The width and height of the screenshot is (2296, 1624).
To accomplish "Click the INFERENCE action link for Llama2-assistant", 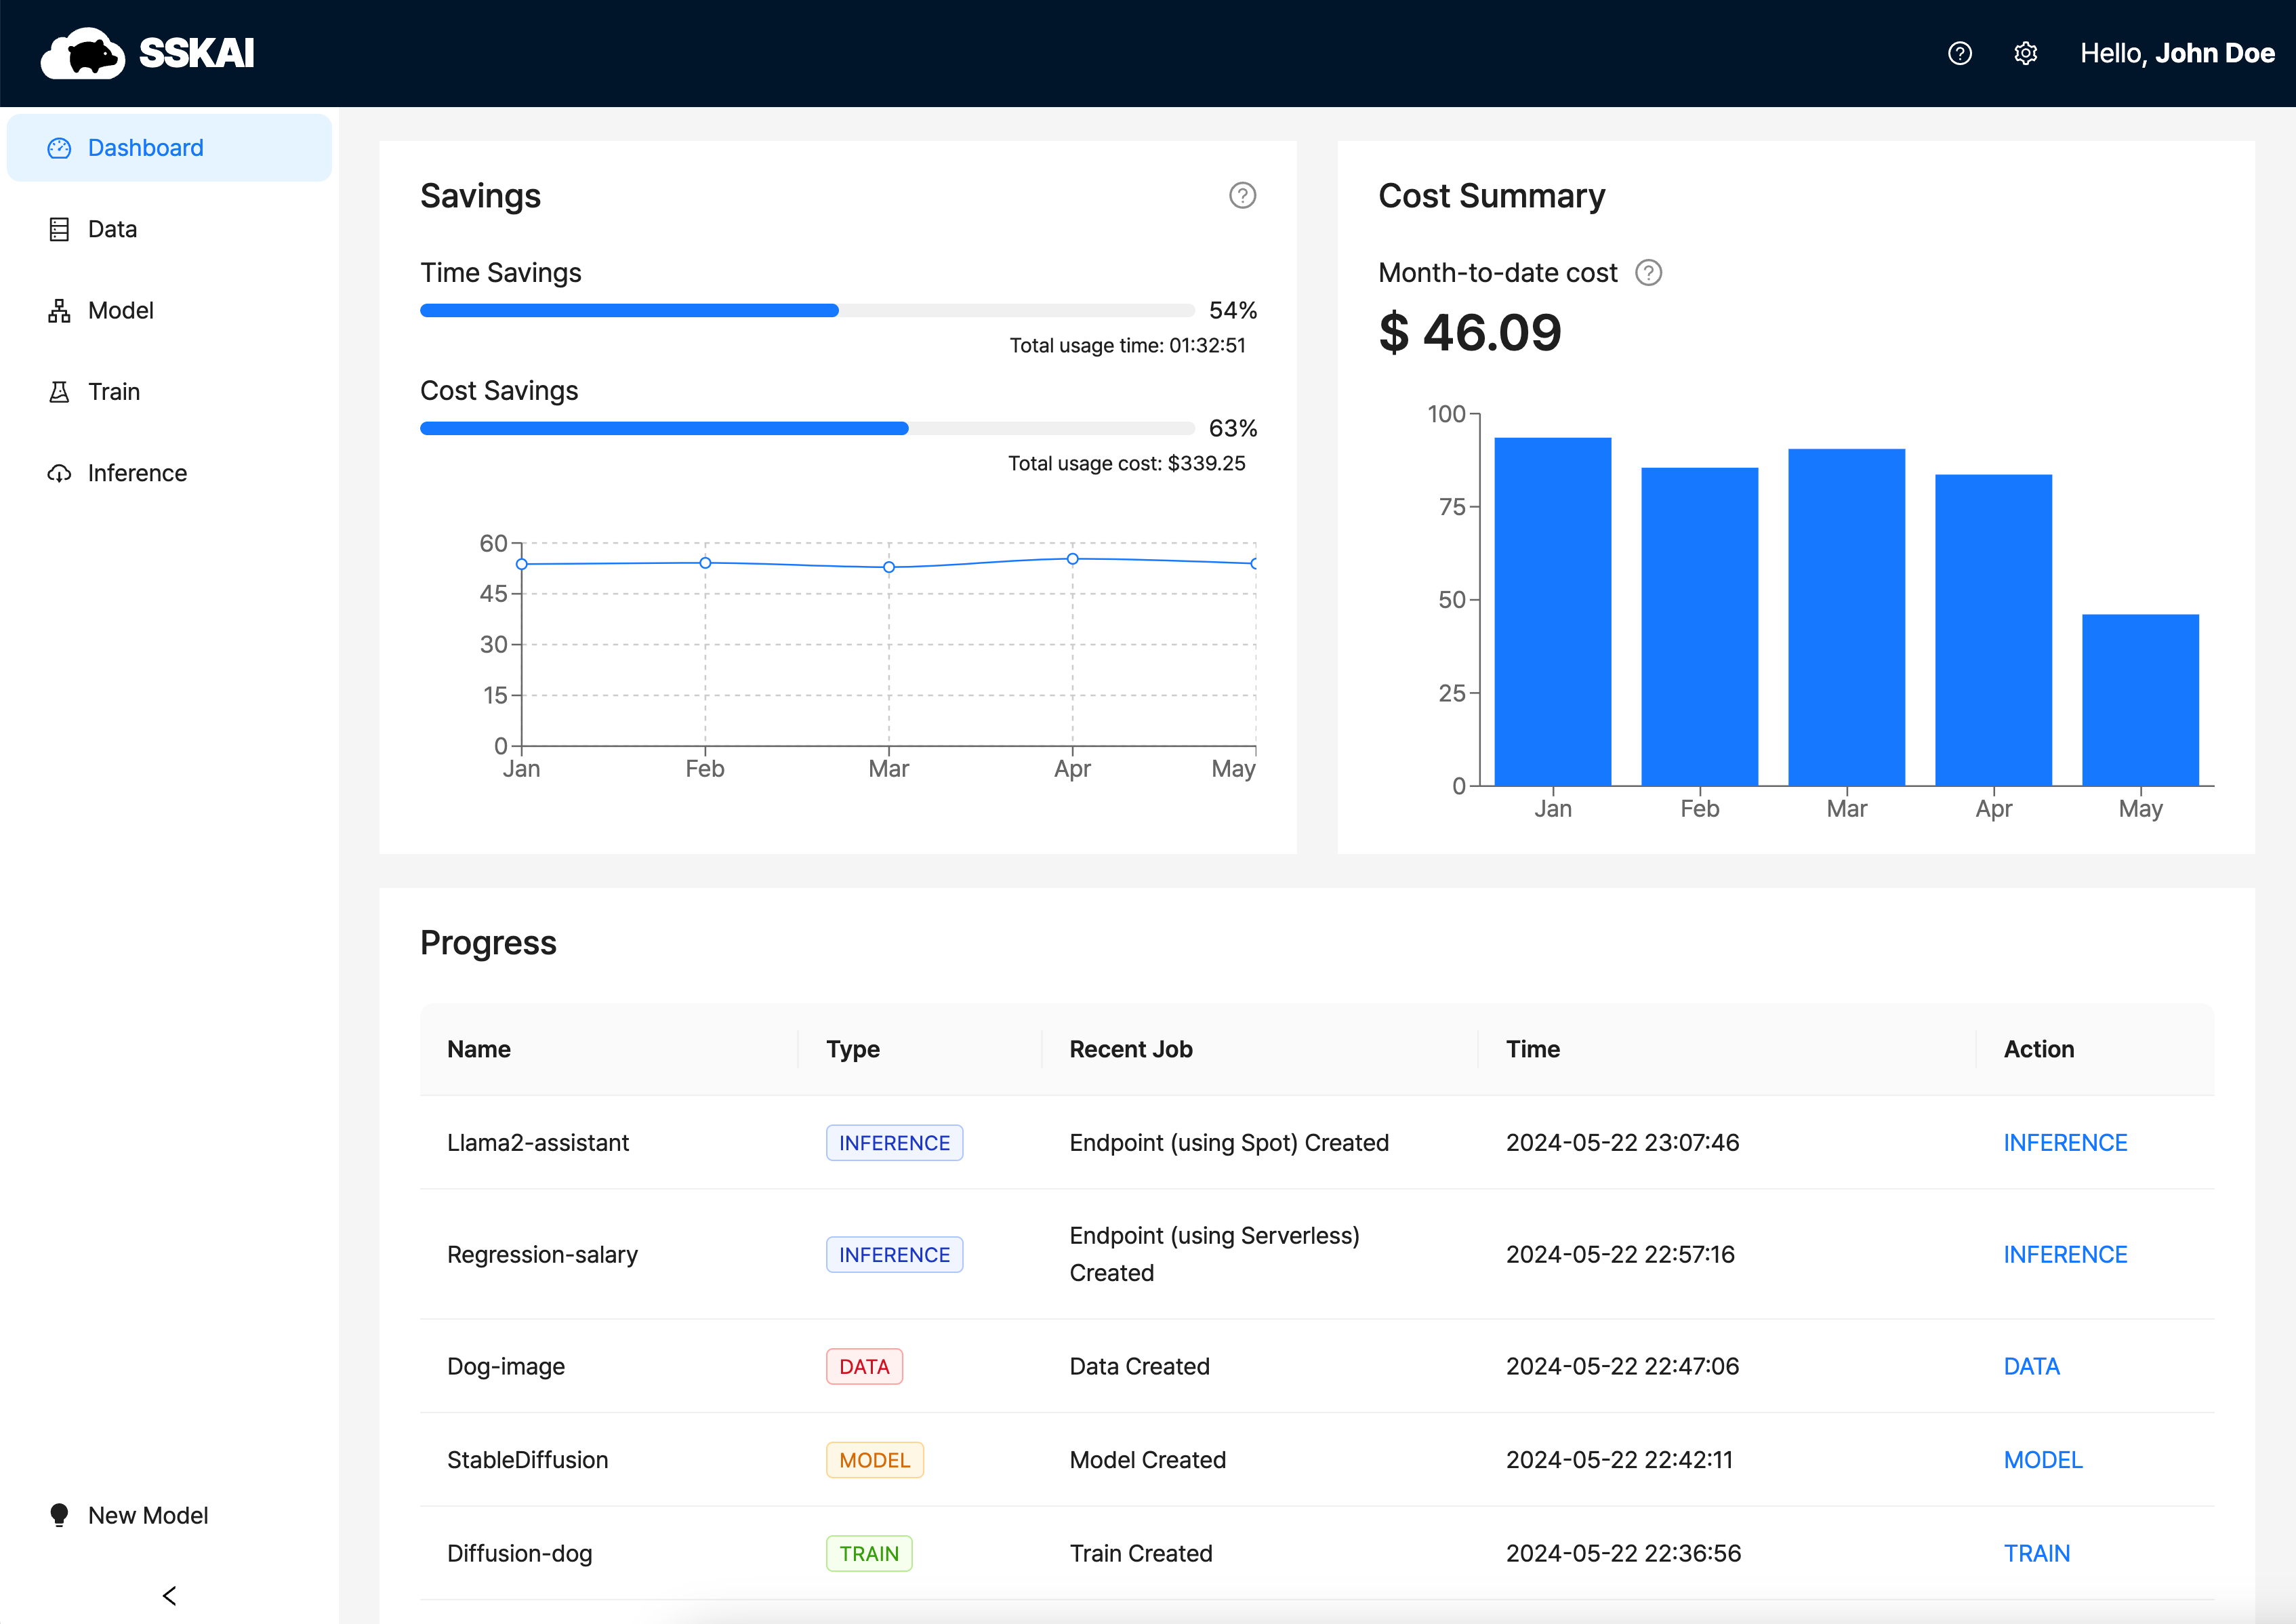I will tap(2064, 1143).
